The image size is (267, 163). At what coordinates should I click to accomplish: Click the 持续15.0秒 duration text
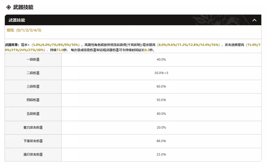point(58,50)
